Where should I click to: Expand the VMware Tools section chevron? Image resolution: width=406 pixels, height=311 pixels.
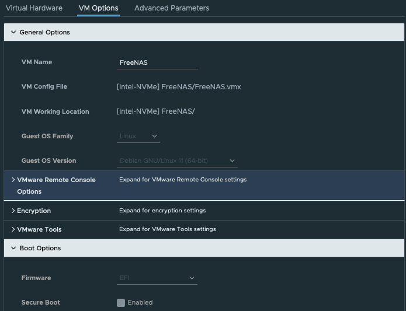click(13, 229)
